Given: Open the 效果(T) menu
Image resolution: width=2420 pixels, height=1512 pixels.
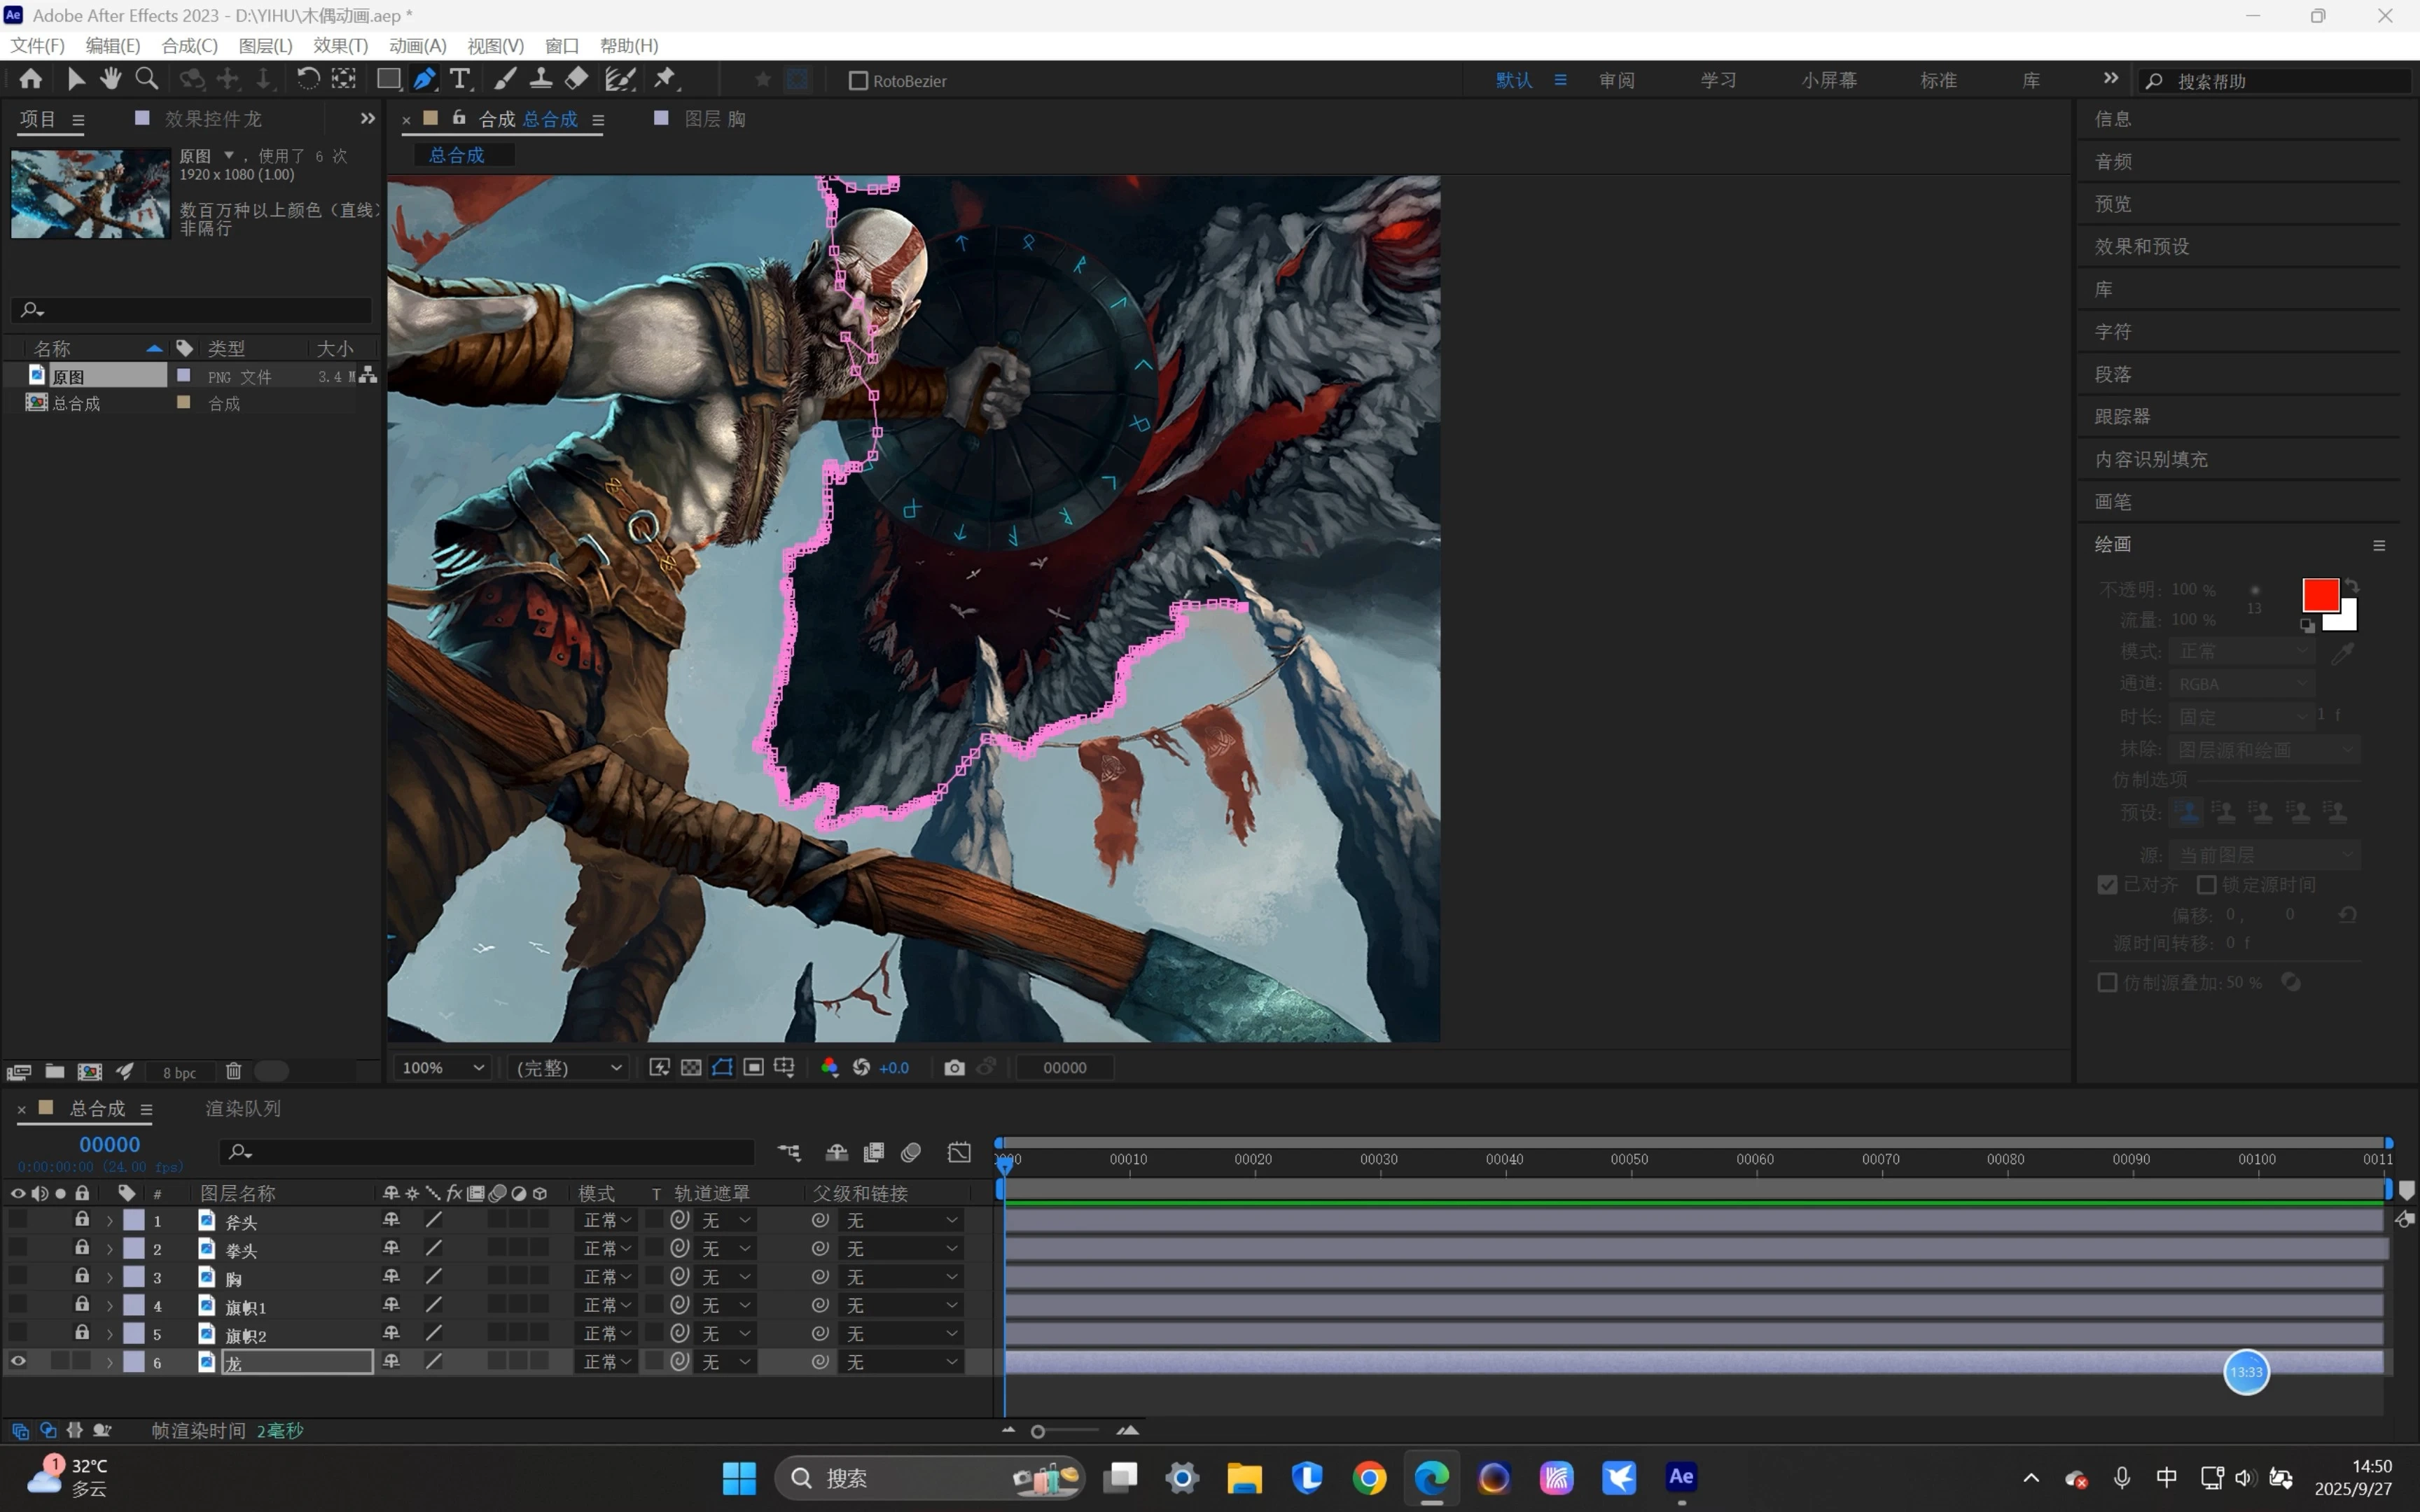Looking at the screenshot, I should click(340, 45).
